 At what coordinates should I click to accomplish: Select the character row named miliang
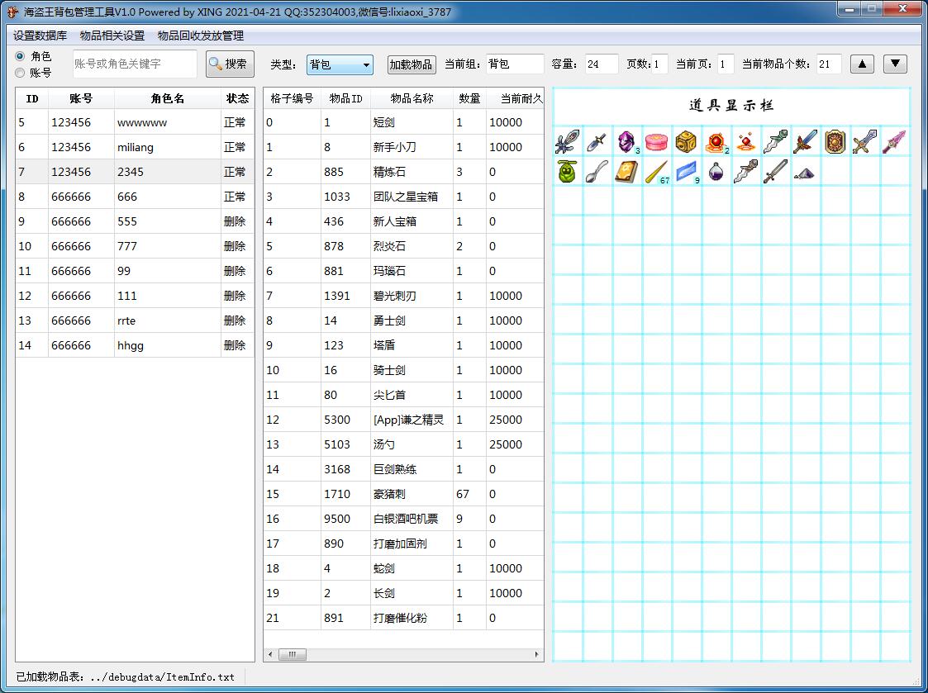135,147
